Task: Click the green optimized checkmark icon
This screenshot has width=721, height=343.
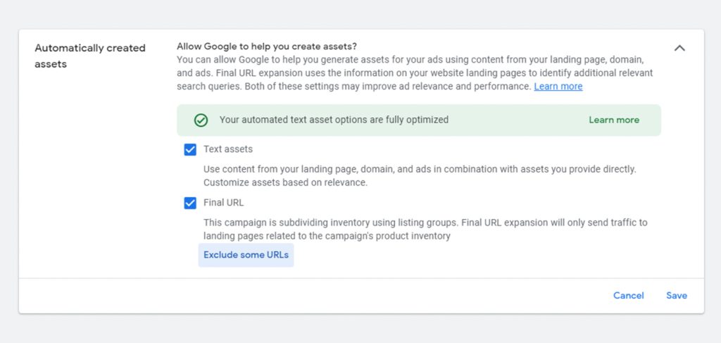Action: tap(201, 120)
